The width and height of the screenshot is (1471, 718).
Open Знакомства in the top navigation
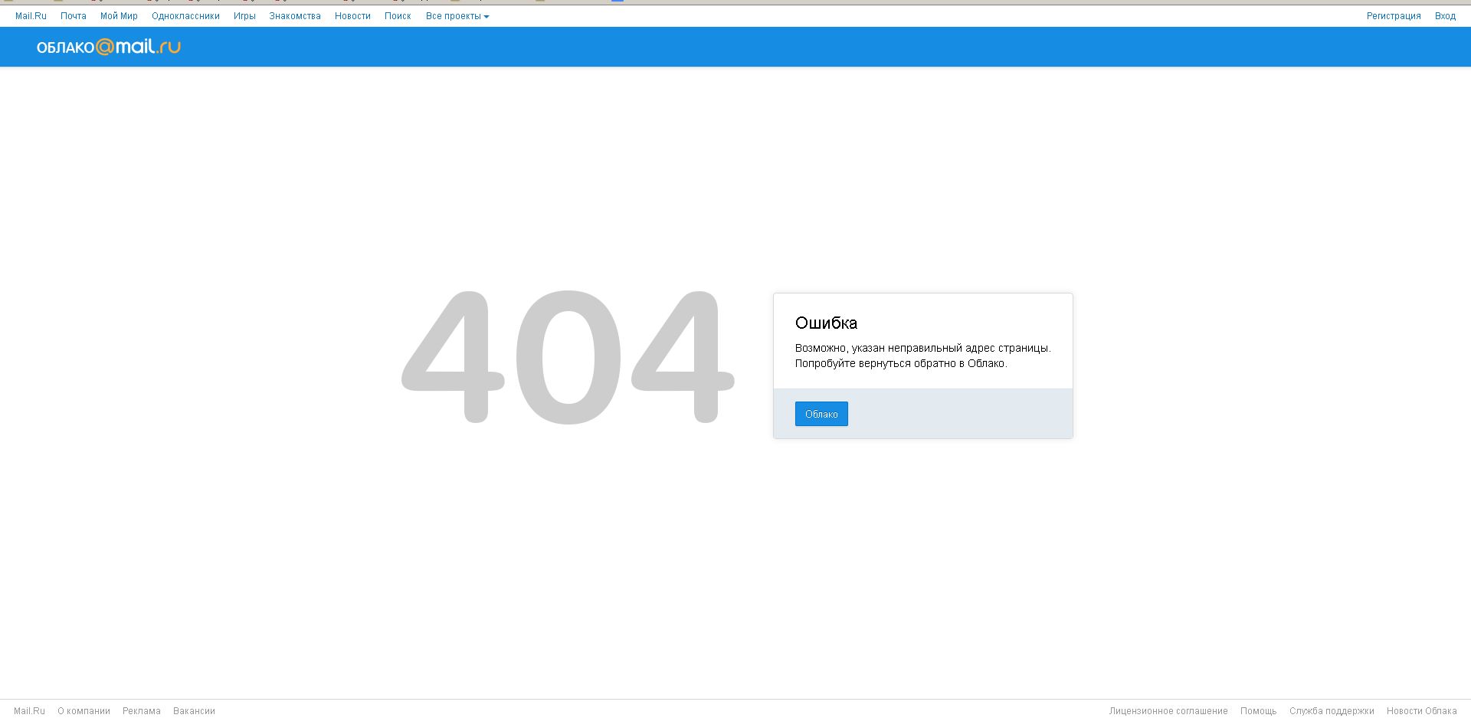point(295,16)
